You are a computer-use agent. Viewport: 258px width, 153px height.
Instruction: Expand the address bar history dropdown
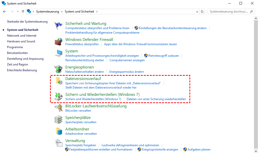coord(197,12)
